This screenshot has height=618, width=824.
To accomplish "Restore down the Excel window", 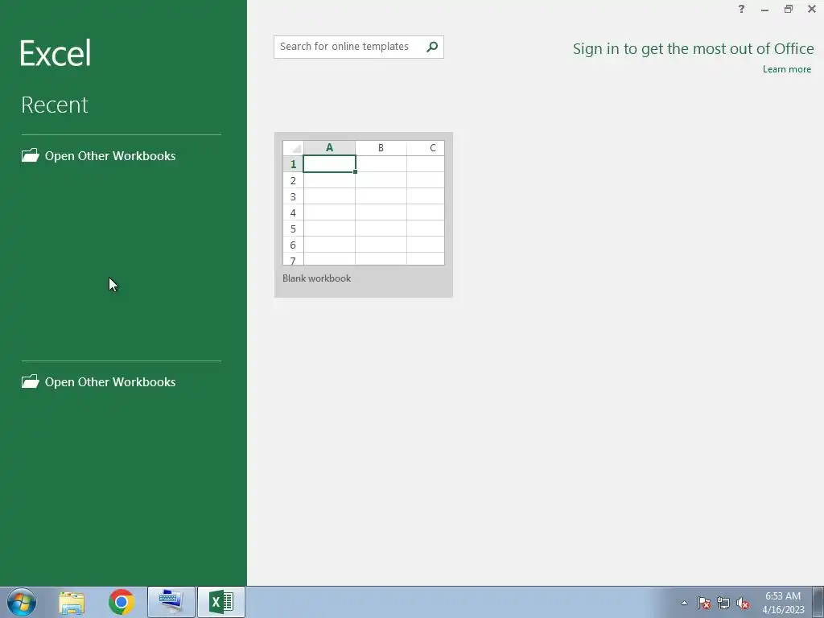I will [x=789, y=9].
